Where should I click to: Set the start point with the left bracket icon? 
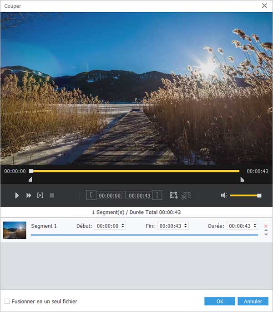tap(91, 195)
